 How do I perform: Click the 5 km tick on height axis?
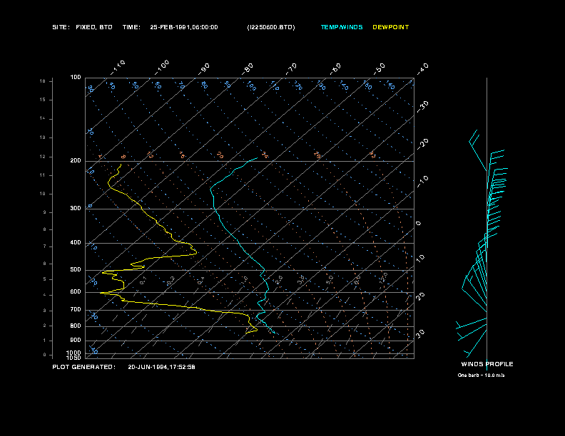[45, 279]
